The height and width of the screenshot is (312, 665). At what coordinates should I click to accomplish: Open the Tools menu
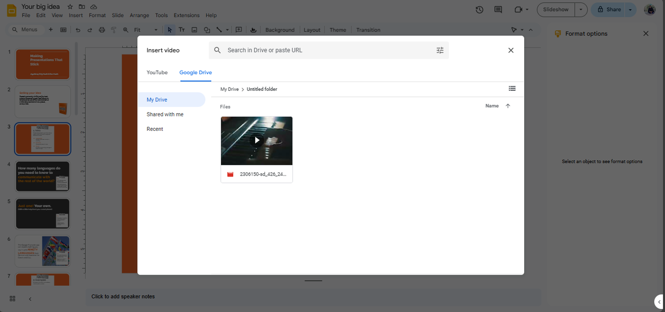pos(162,16)
